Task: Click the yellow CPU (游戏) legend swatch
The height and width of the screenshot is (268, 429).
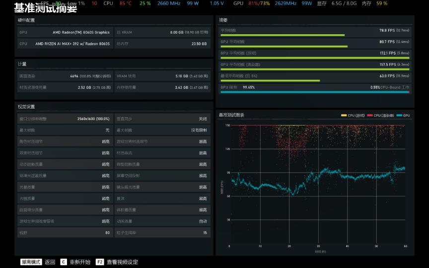Action: pyautogui.click(x=344, y=115)
